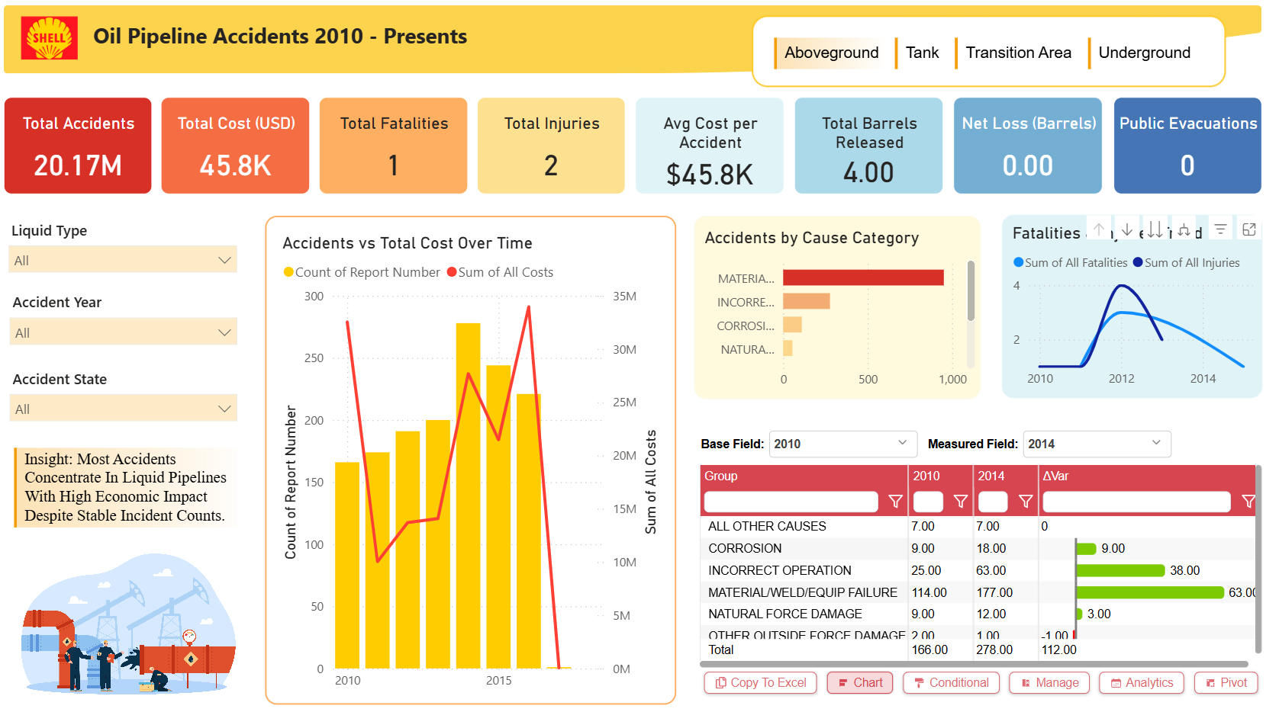1279x712 pixels.
Task: Open the Accident Year dropdown
Action: pos(123,332)
